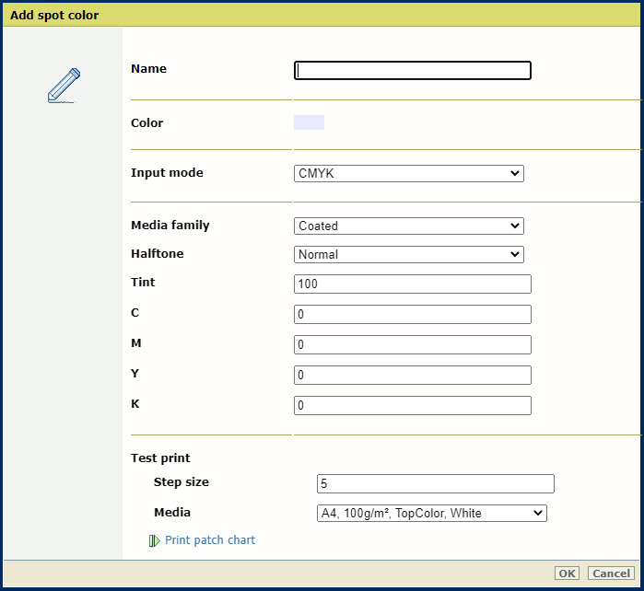
Task: Click the green Print patch chart arrow icon
Action: [154, 541]
